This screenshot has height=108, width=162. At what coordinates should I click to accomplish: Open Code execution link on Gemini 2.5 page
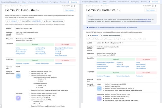101,65
